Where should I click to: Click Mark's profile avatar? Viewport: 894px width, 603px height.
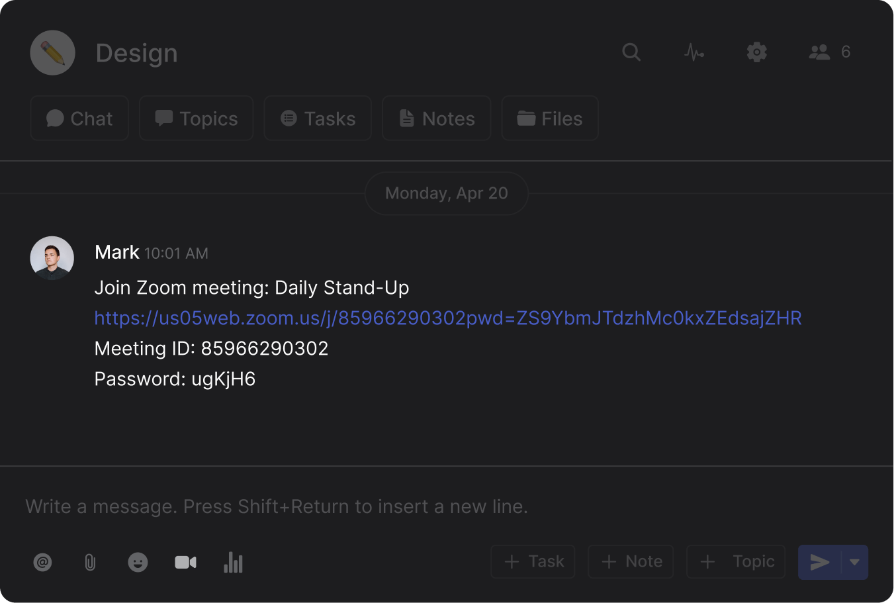pyautogui.click(x=52, y=257)
